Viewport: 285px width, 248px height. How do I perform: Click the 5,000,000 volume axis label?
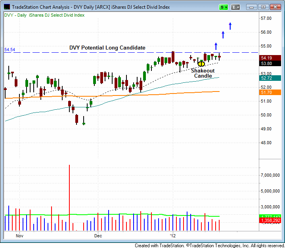[270, 191]
